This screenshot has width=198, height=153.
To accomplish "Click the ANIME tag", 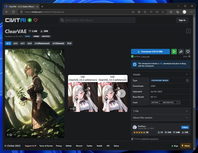I will pyautogui.click(x=36, y=36).
